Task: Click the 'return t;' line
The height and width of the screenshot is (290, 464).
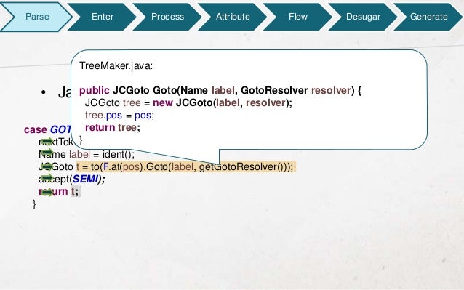Action: [x=59, y=192]
